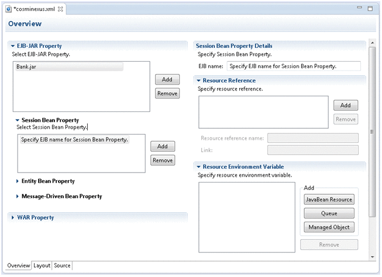The image size is (382, 277).
Task: Expand the Entity Bean Property section
Action: tap(18, 181)
